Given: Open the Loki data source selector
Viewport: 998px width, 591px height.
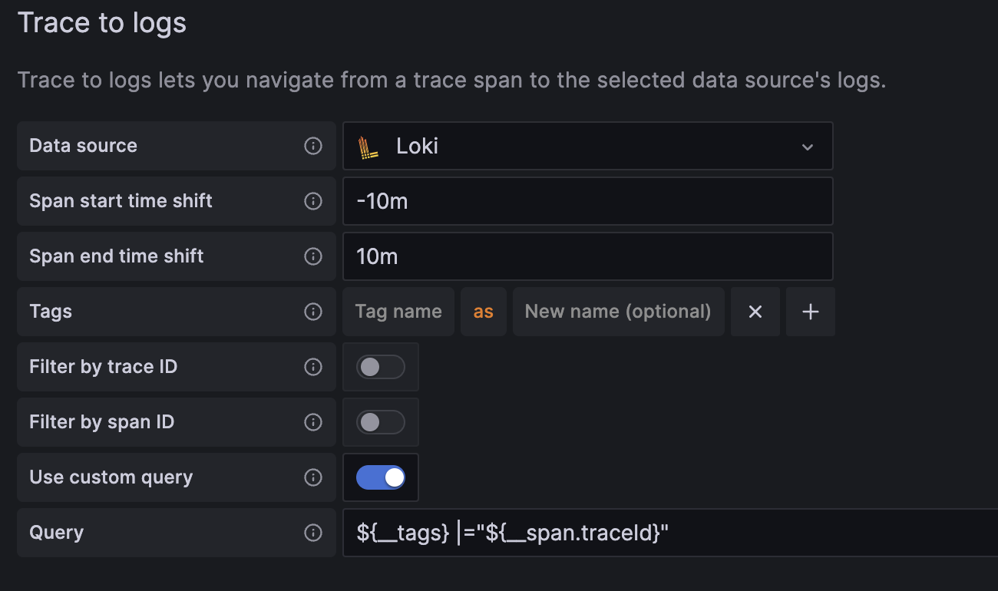Looking at the screenshot, I should pyautogui.click(x=587, y=146).
